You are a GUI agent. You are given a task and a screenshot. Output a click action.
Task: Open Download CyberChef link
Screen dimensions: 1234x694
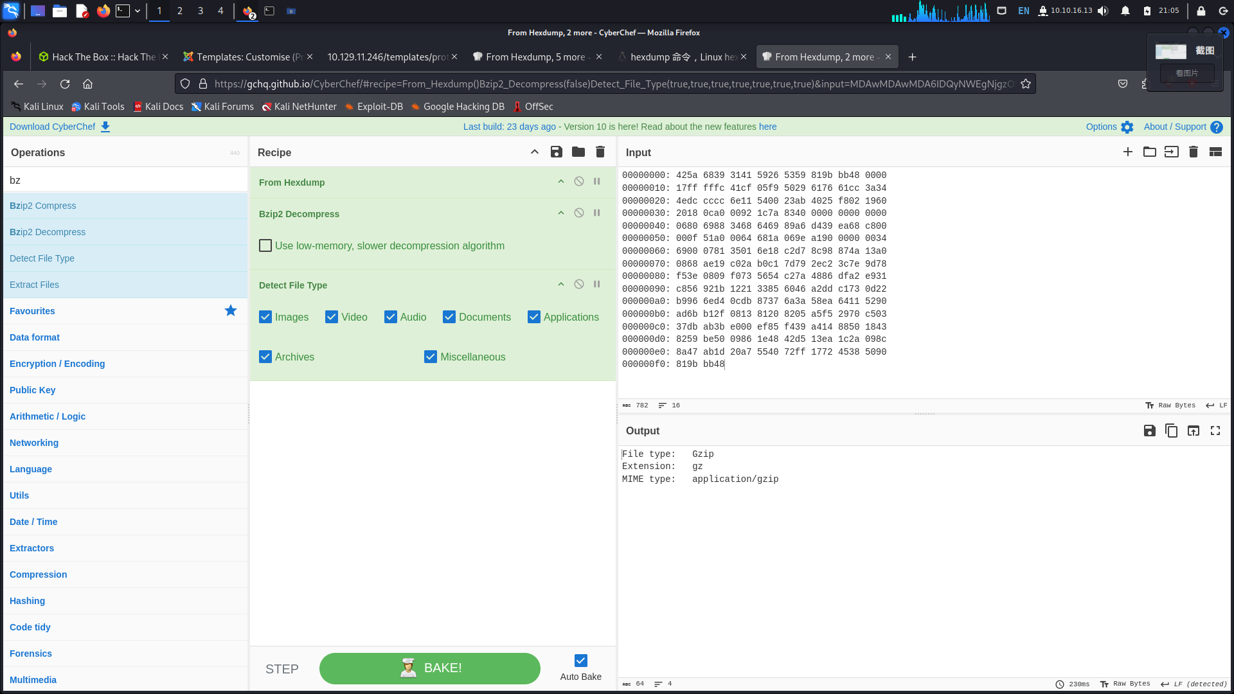(x=60, y=127)
